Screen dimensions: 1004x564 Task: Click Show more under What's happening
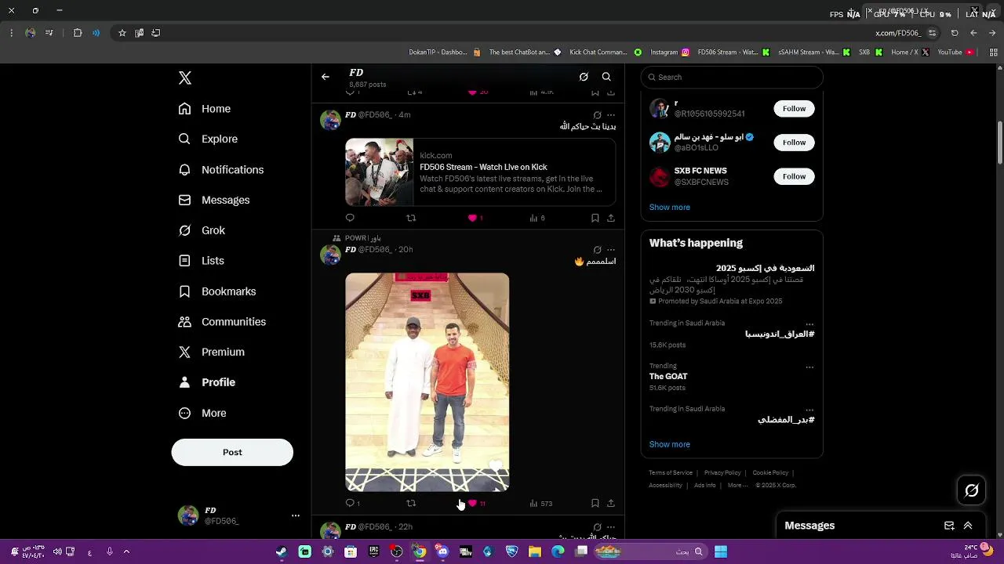[x=669, y=444]
